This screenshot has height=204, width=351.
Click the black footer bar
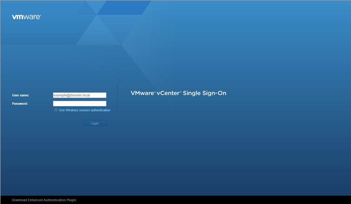[209, 200]
